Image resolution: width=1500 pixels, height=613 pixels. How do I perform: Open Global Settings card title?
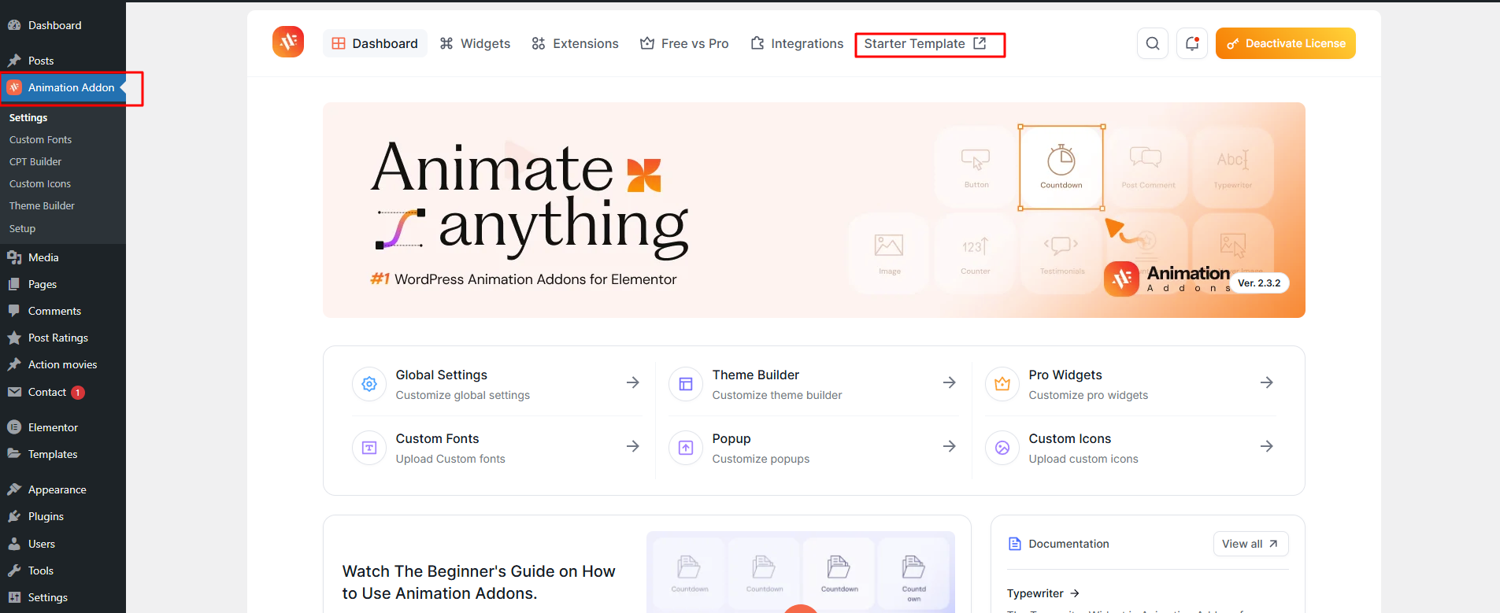click(x=441, y=375)
